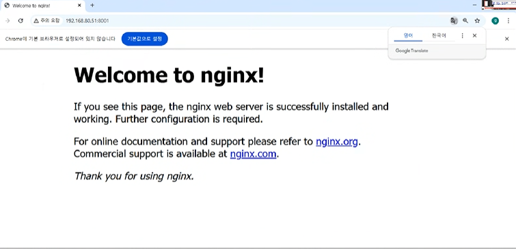
Task: Click the 'Further configuration is required' sentence
Action: (x=189, y=119)
